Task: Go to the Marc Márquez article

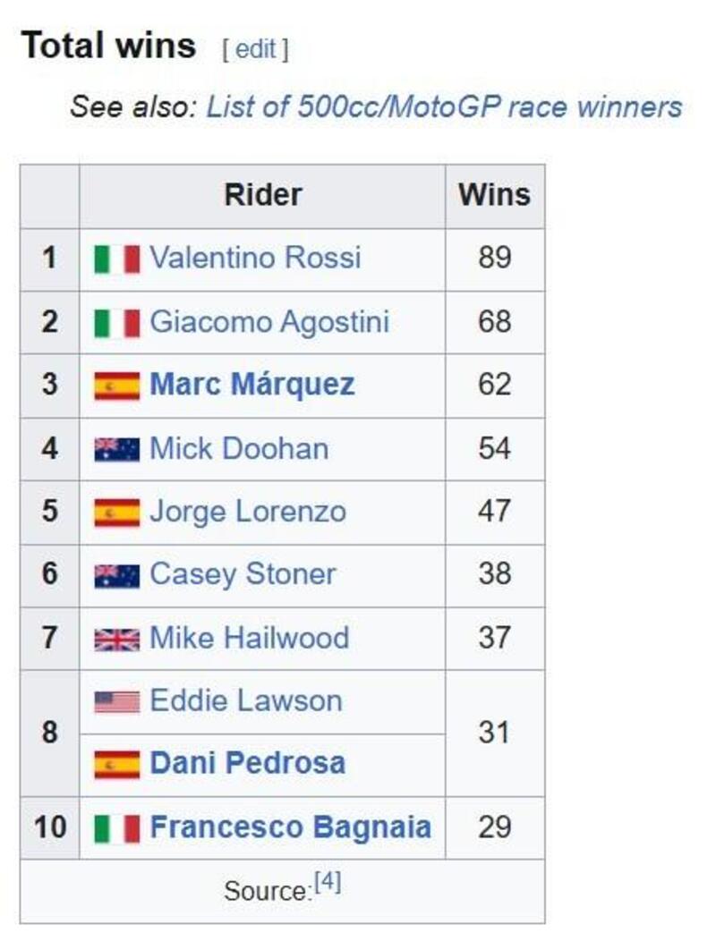Action: point(252,386)
